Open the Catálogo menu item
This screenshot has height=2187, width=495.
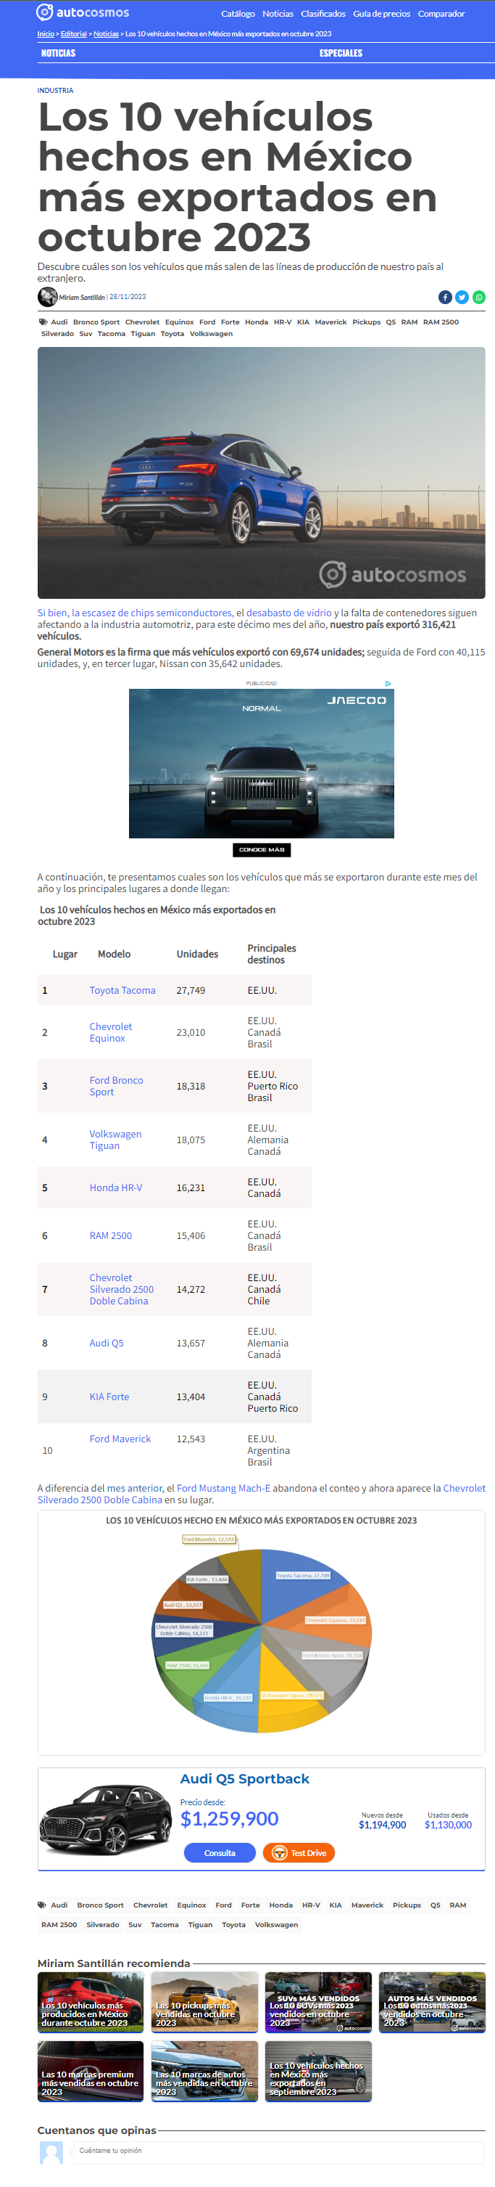[x=238, y=14]
